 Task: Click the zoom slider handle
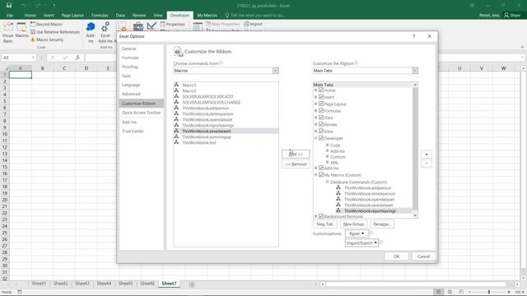pos(489,292)
